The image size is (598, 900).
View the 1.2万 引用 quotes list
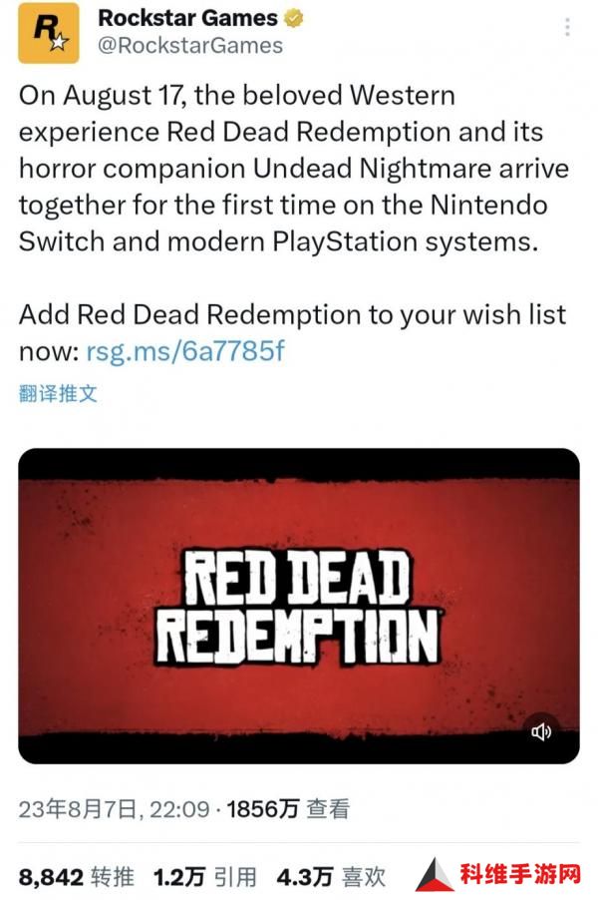204,877
